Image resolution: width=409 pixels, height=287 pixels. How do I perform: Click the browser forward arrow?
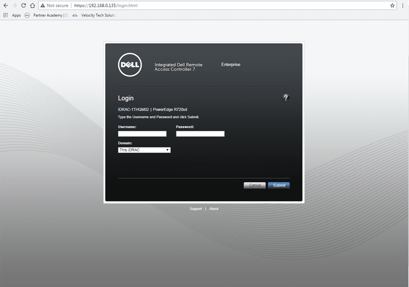15,5
